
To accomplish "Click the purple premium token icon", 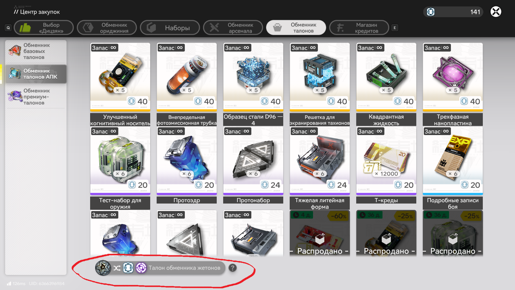I will pos(141,268).
